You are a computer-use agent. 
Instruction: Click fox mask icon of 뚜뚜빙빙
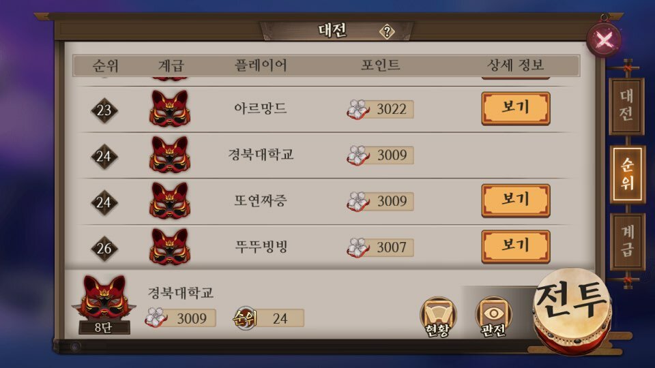[x=170, y=247]
